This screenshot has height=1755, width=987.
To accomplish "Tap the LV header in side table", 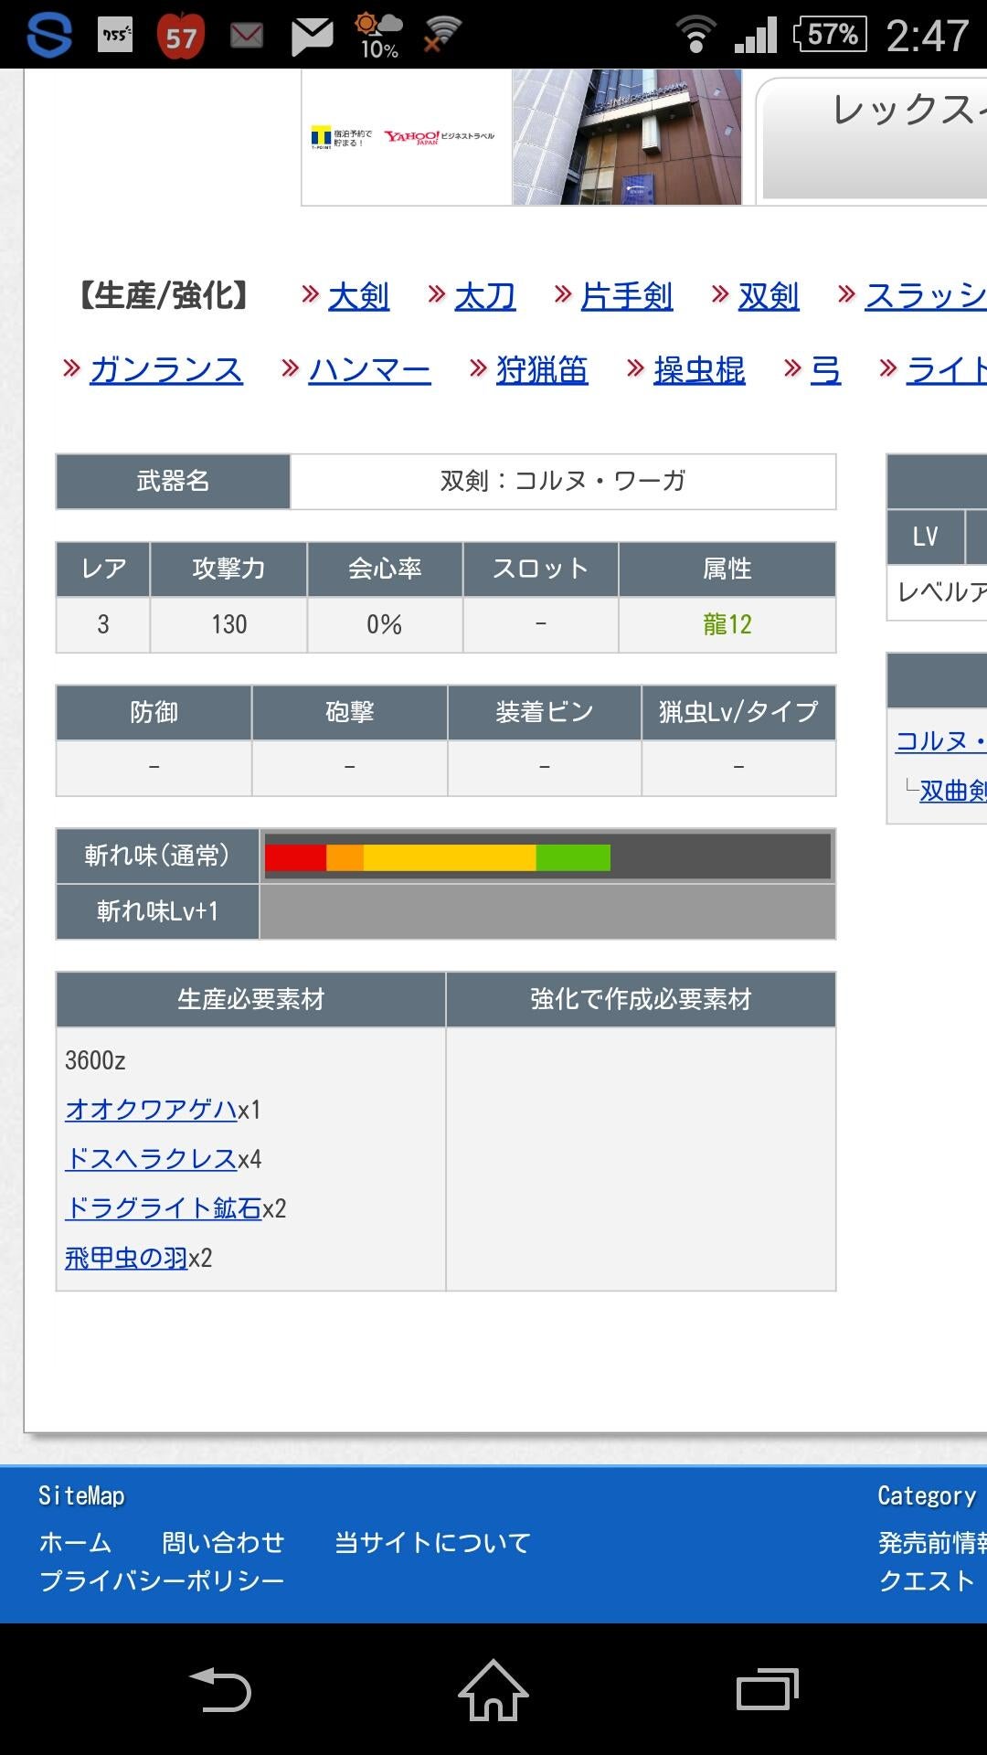I will (926, 537).
